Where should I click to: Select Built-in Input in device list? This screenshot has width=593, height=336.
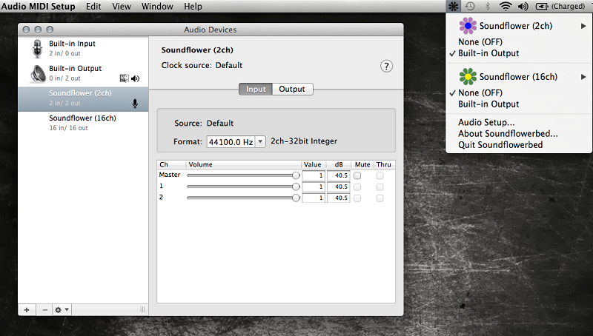coord(83,48)
